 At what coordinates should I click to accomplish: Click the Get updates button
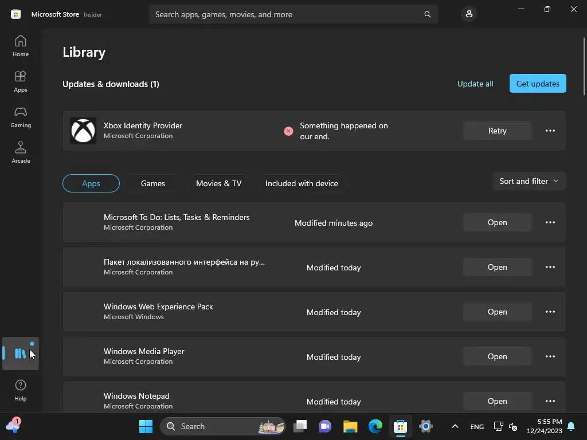tap(538, 84)
